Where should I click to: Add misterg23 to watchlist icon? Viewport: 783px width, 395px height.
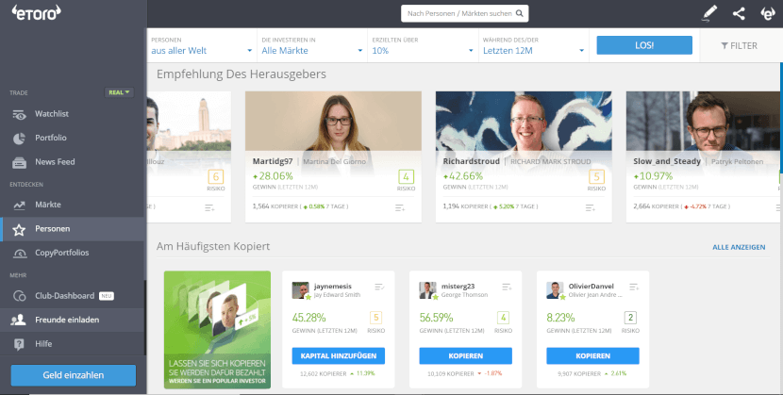[x=507, y=287]
